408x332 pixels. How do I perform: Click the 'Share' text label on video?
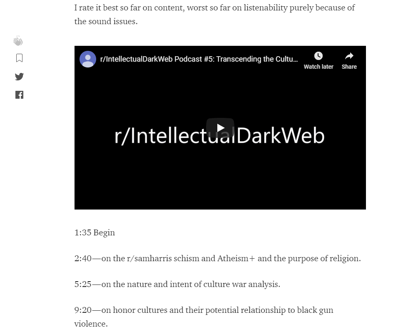pos(349,67)
